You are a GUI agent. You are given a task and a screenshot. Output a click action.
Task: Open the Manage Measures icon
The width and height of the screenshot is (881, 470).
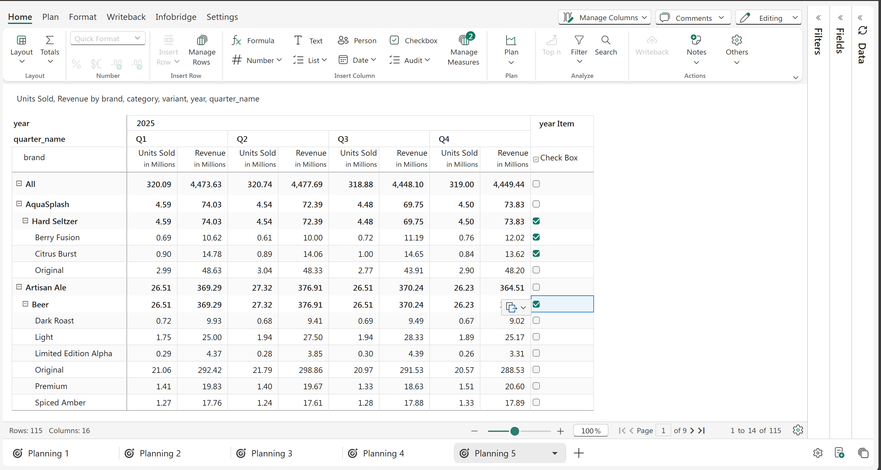[x=463, y=41]
